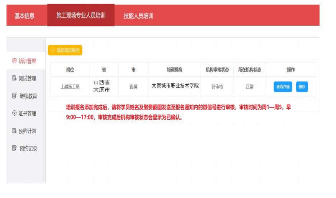Select the 土建施工员 cell
This screenshot has width=336, height=198.
pyautogui.click(x=70, y=87)
